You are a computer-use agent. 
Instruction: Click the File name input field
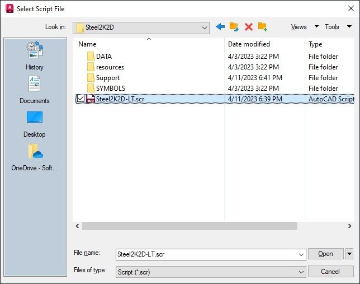(211, 254)
